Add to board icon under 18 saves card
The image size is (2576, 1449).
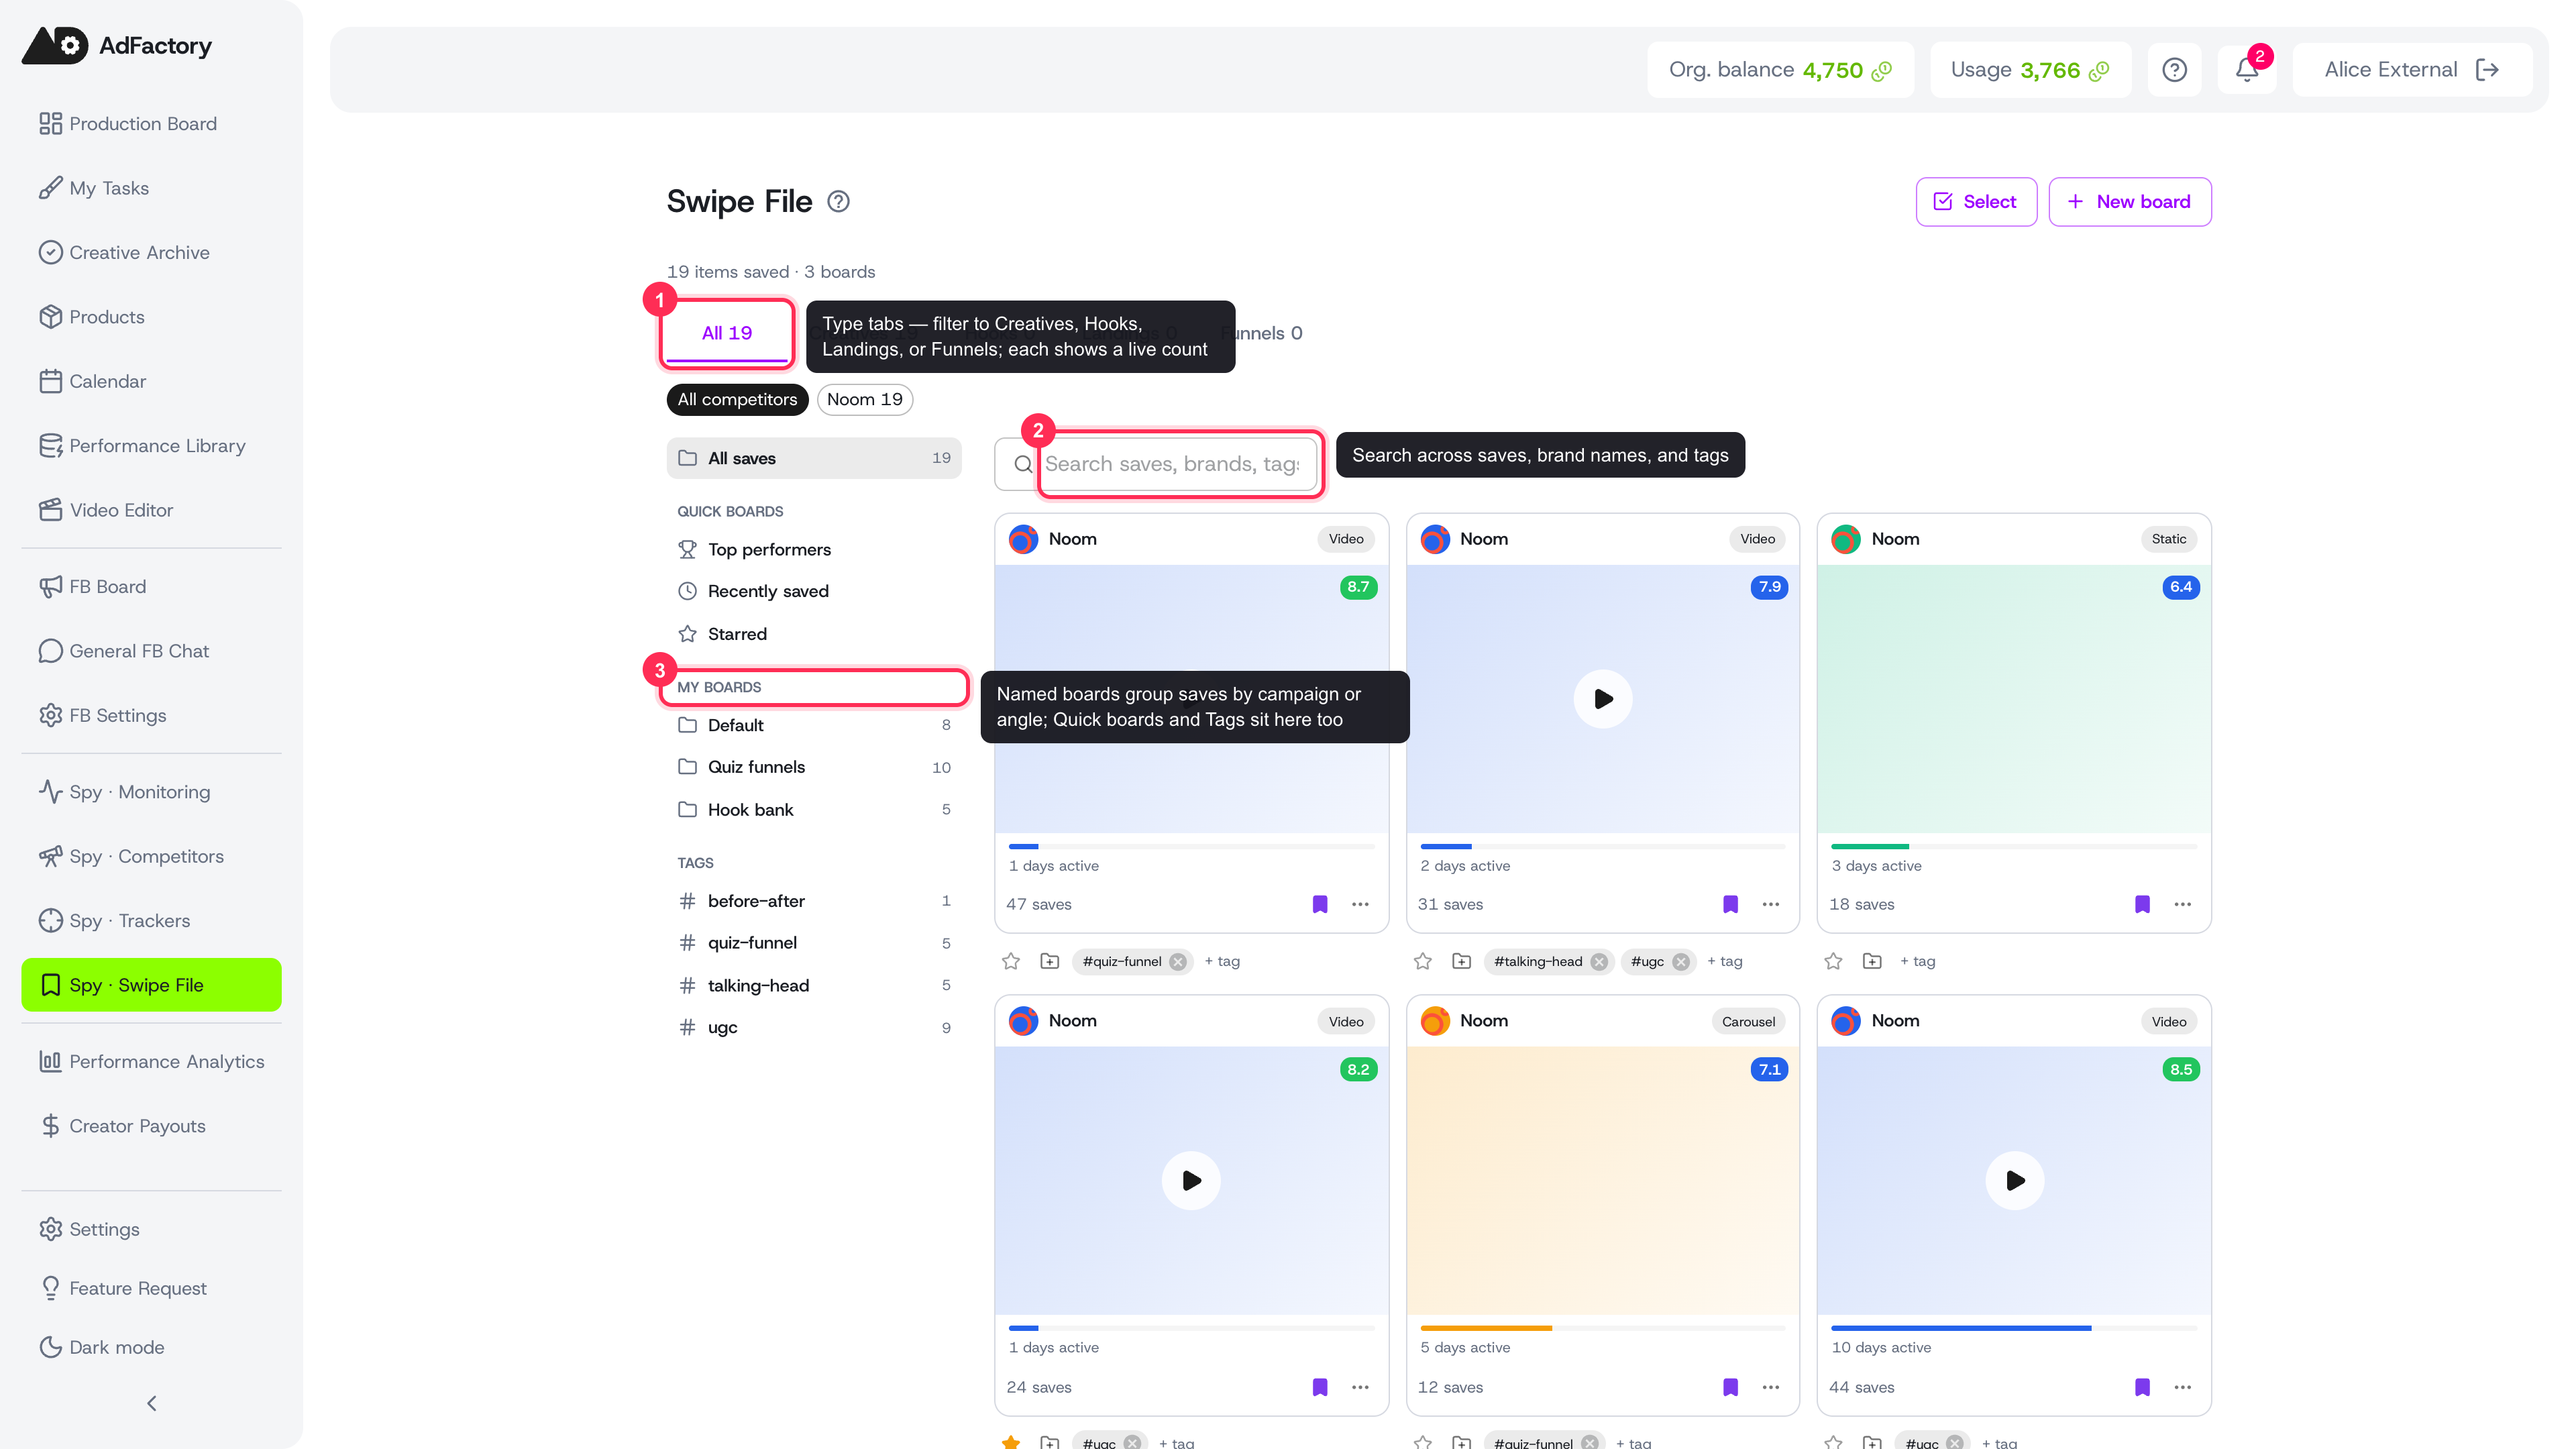click(1873, 961)
